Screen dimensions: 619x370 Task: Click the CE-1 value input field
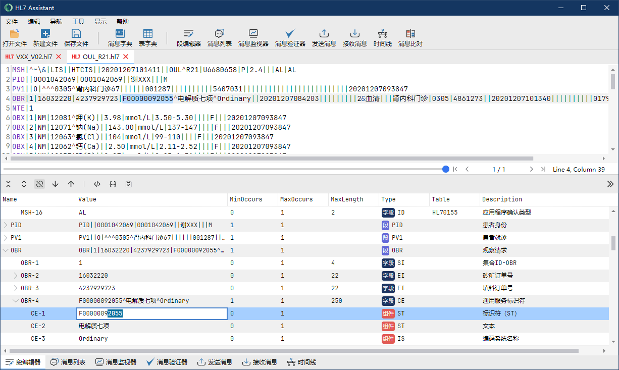[x=151, y=313]
